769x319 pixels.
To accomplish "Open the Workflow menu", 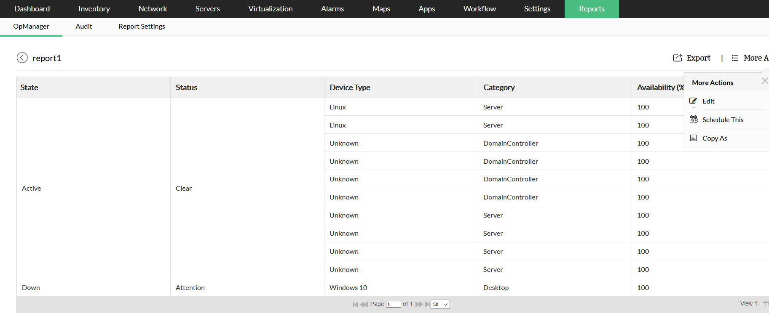I will click(480, 9).
